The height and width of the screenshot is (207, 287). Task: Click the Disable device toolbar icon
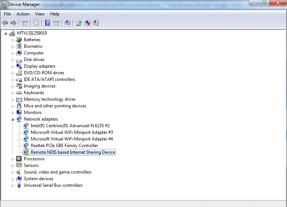point(96,23)
